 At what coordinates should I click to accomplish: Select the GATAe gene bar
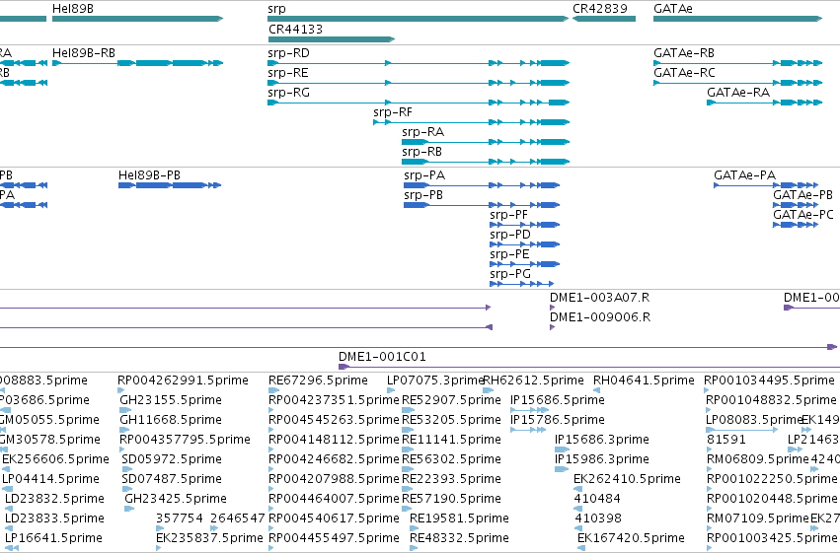point(737,19)
